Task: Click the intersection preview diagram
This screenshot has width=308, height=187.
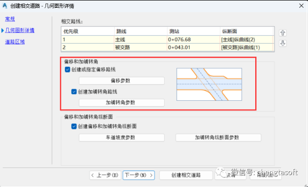Action: [209, 84]
